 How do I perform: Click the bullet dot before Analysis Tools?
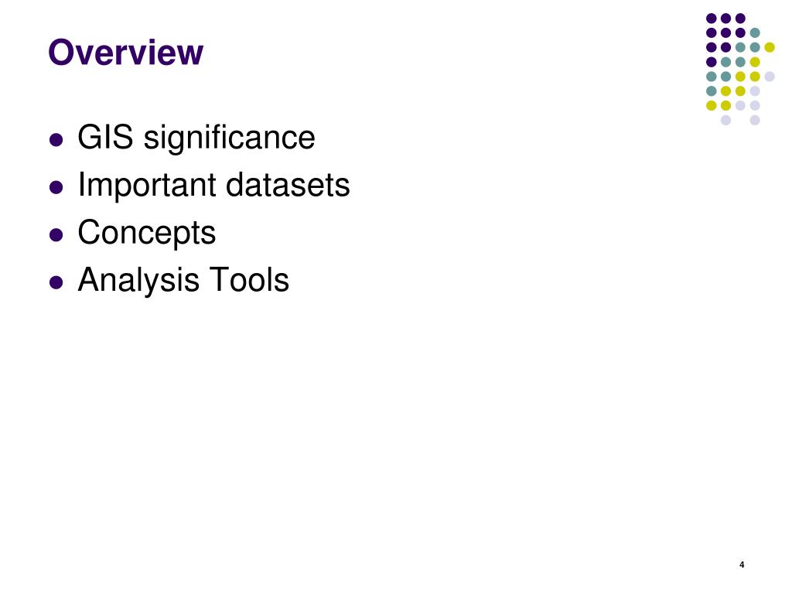[56, 282]
